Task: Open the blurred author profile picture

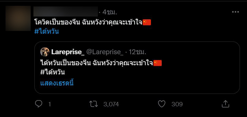Action: [x=18, y=18]
